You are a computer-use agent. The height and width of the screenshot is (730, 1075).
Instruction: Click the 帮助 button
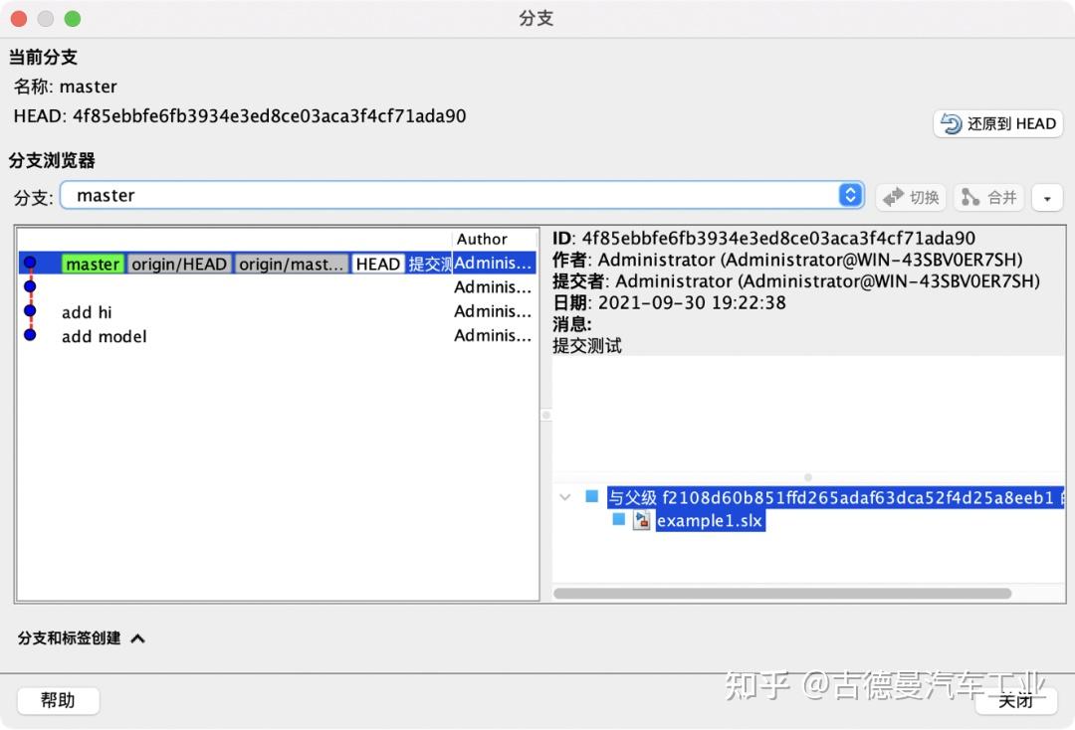pos(57,700)
